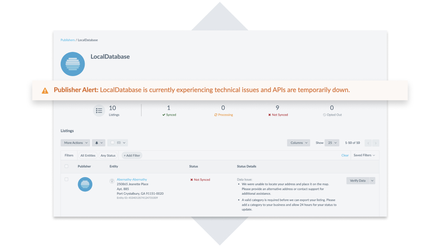Click the Verify Data button

[x=358, y=180]
